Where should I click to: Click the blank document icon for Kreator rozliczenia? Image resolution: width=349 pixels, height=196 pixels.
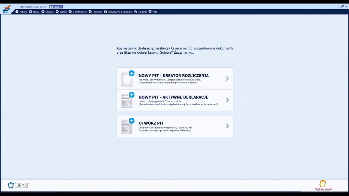coord(128,78)
